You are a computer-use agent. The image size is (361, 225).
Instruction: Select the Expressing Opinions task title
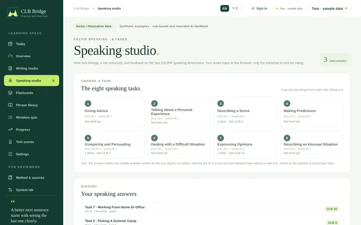pyautogui.click(x=235, y=144)
